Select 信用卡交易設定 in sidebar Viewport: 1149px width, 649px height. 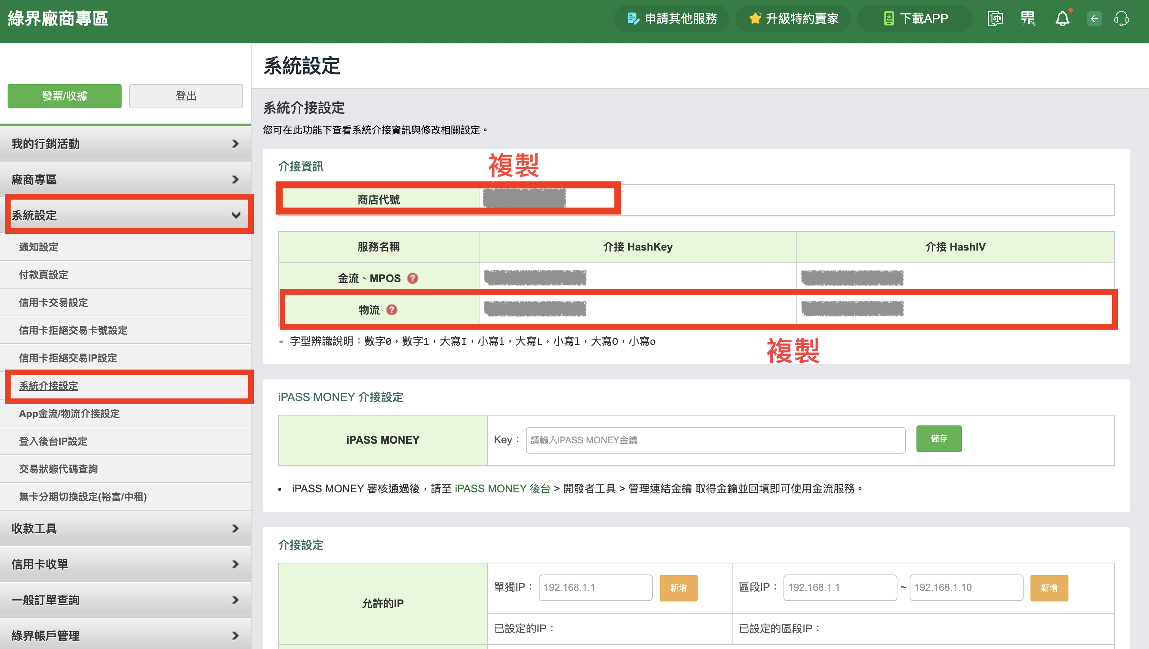54,302
